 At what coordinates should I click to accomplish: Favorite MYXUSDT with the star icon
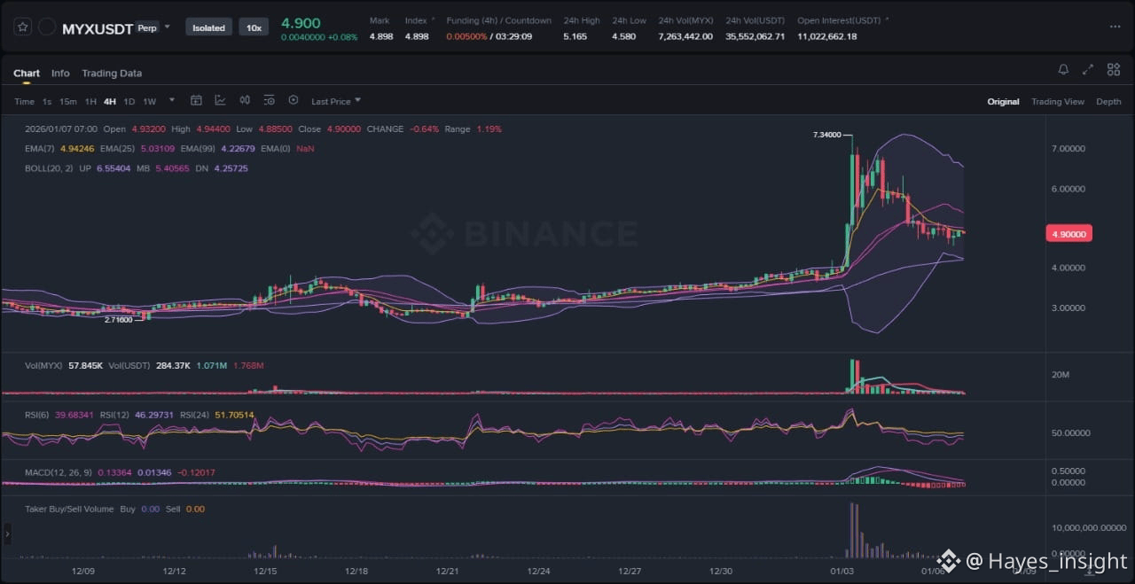(24, 27)
